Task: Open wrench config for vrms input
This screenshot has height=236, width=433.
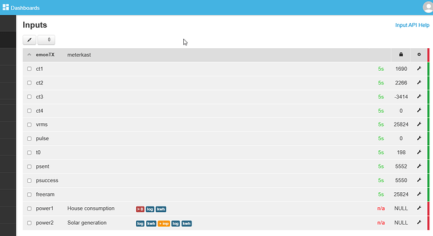Action: (419, 125)
